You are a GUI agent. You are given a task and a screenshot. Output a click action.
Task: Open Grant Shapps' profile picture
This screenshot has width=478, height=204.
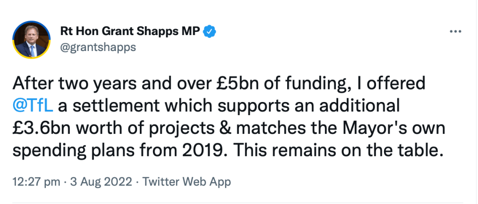(31, 40)
